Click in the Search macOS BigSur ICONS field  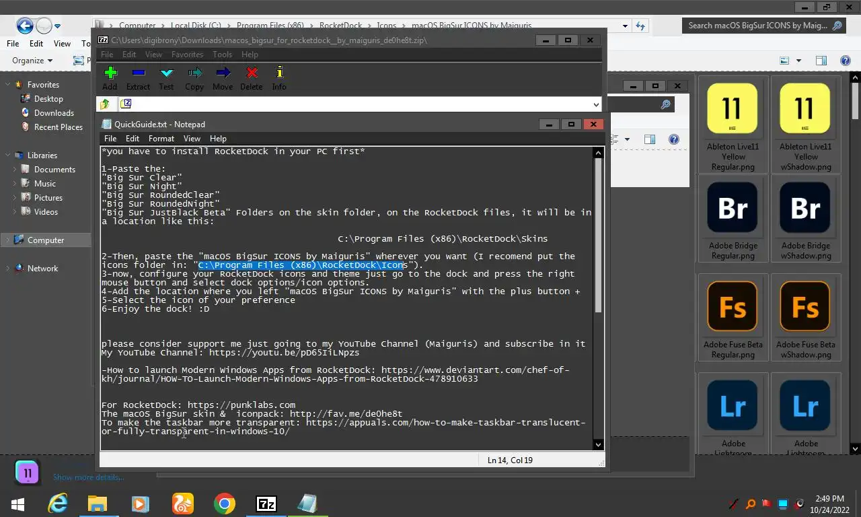[757, 26]
